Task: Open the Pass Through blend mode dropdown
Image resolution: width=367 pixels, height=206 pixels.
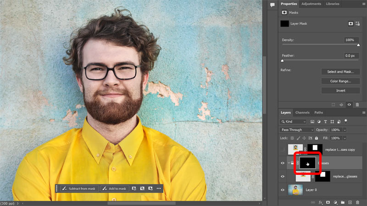Action: coord(297,130)
